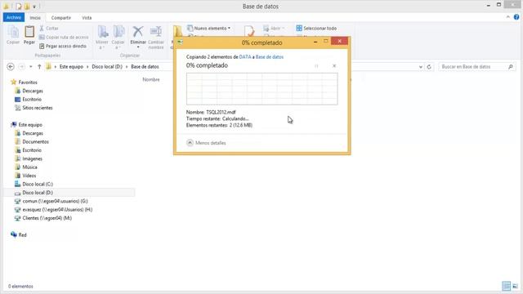Screen dimensions: 523x294
Task: Click the Propiedades checkmark icon
Action: (x=249, y=31)
